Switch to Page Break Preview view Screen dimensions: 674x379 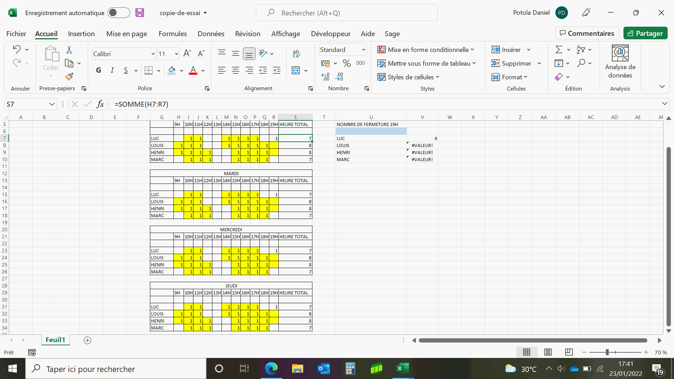point(569,352)
